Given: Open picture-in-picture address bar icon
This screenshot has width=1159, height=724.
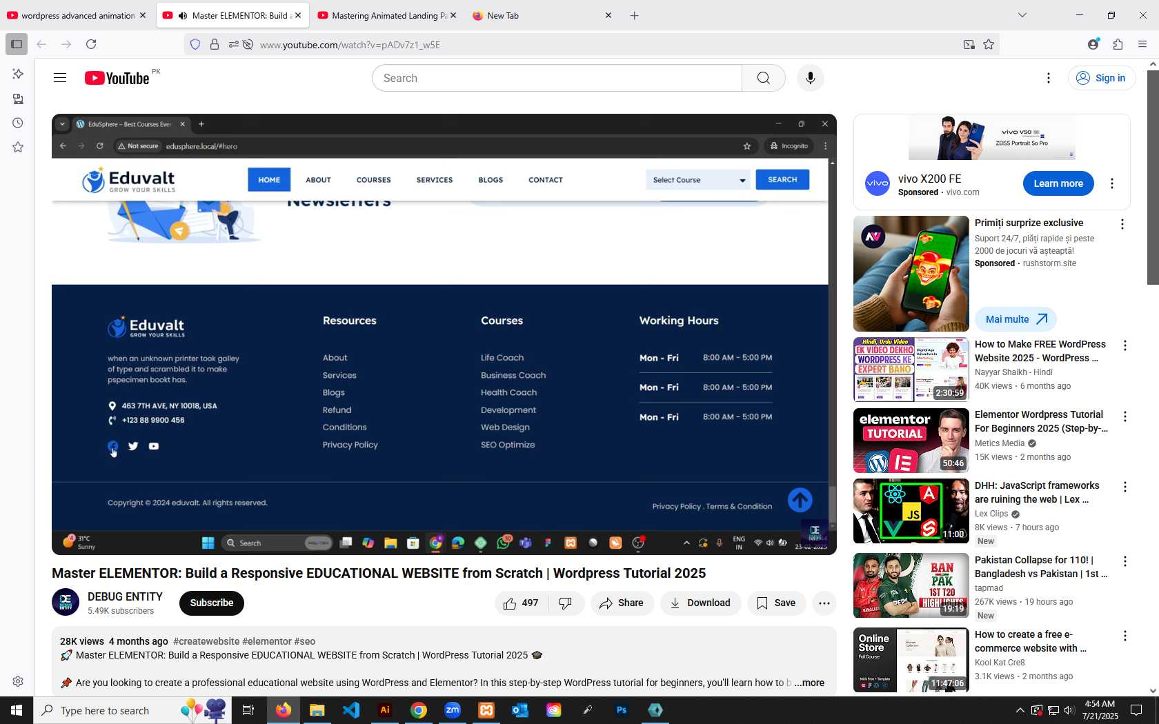Looking at the screenshot, I should pyautogui.click(x=969, y=44).
